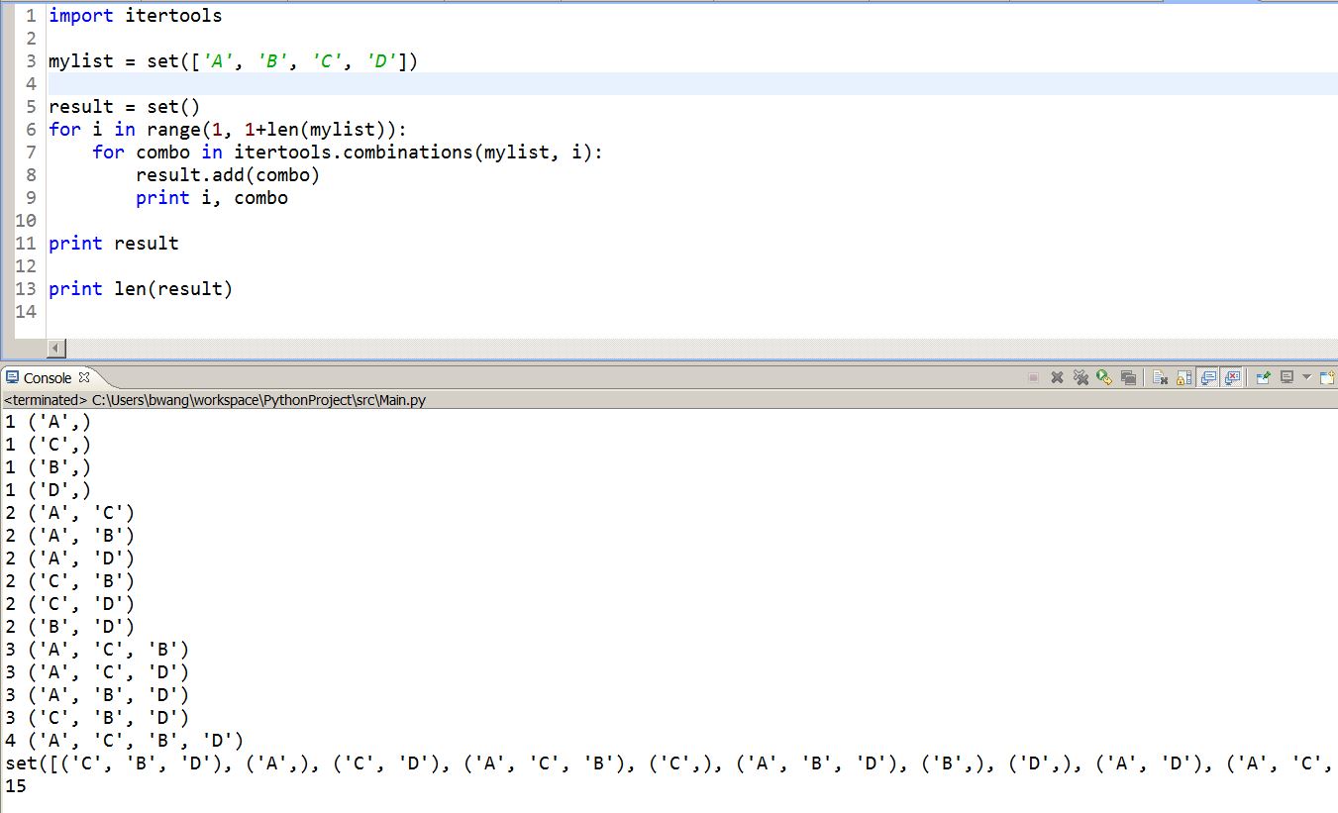Click the Console icon on the Console tab
The image size is (1338, 813).
10,377
